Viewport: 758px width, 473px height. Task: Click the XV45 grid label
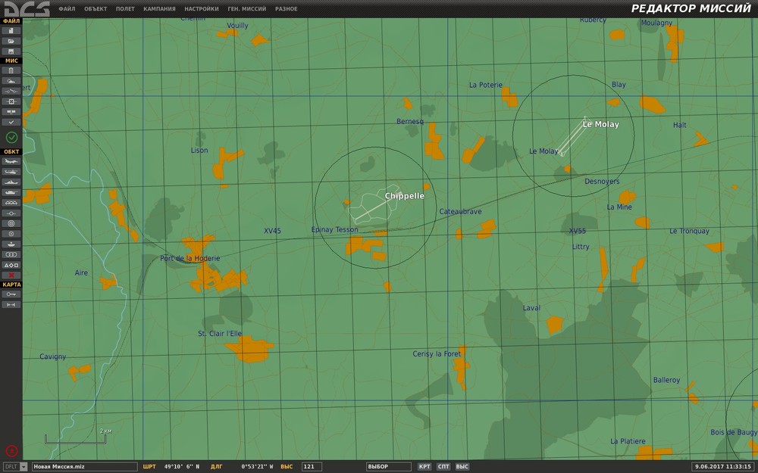pos(273,231)
